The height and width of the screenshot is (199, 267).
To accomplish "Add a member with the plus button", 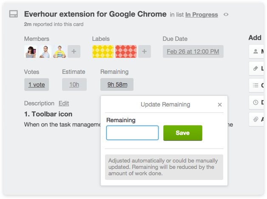I will [x=74, y=51].
